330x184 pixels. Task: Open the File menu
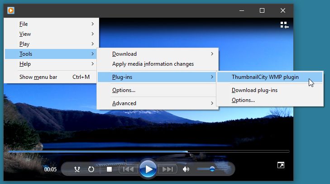pos(52,24)
